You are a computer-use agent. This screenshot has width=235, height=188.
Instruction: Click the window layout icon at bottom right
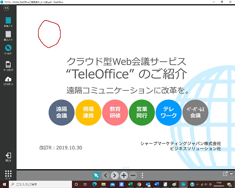click(232, 174)
